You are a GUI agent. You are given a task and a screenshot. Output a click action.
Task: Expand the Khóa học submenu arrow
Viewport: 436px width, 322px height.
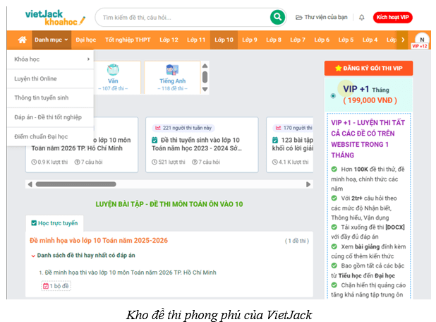[x=88, y=59]
